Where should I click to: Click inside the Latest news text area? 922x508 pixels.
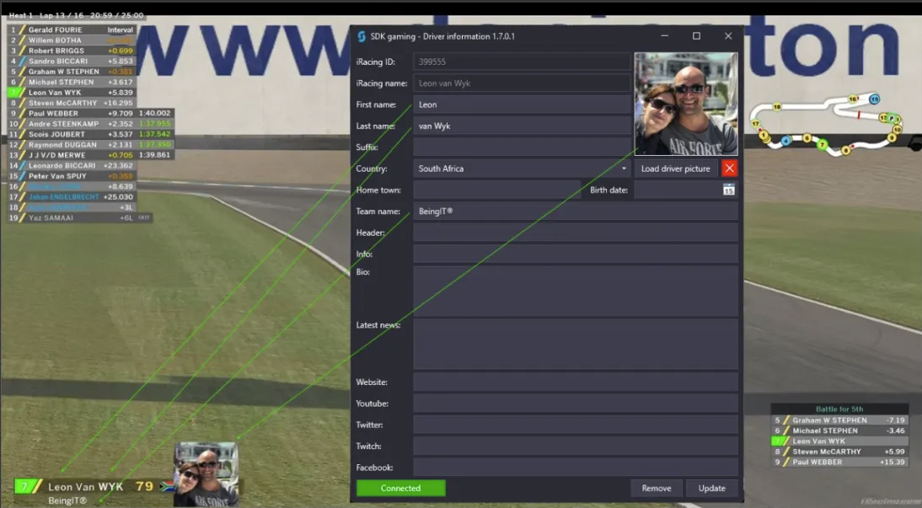(576, 344)
